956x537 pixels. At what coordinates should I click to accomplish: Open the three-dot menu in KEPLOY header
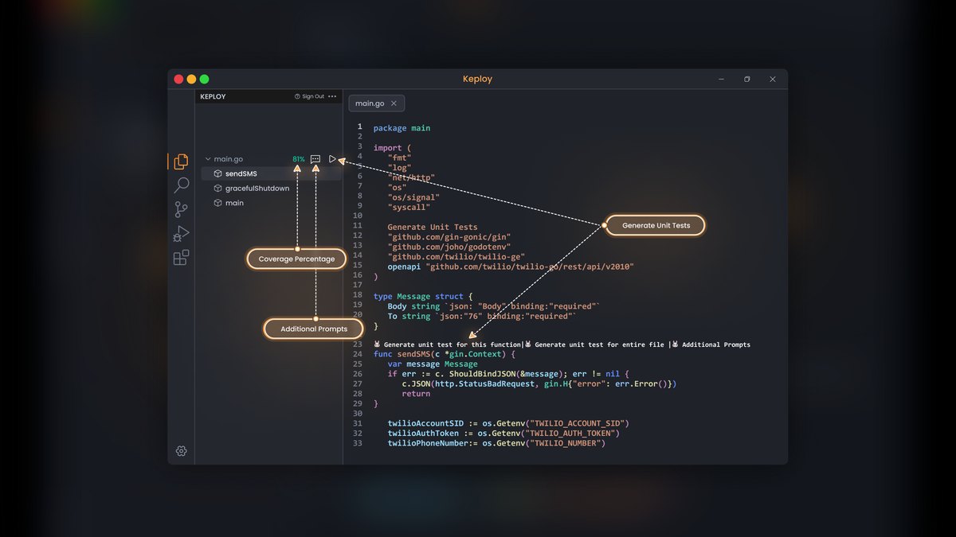(x=332, y=96)
